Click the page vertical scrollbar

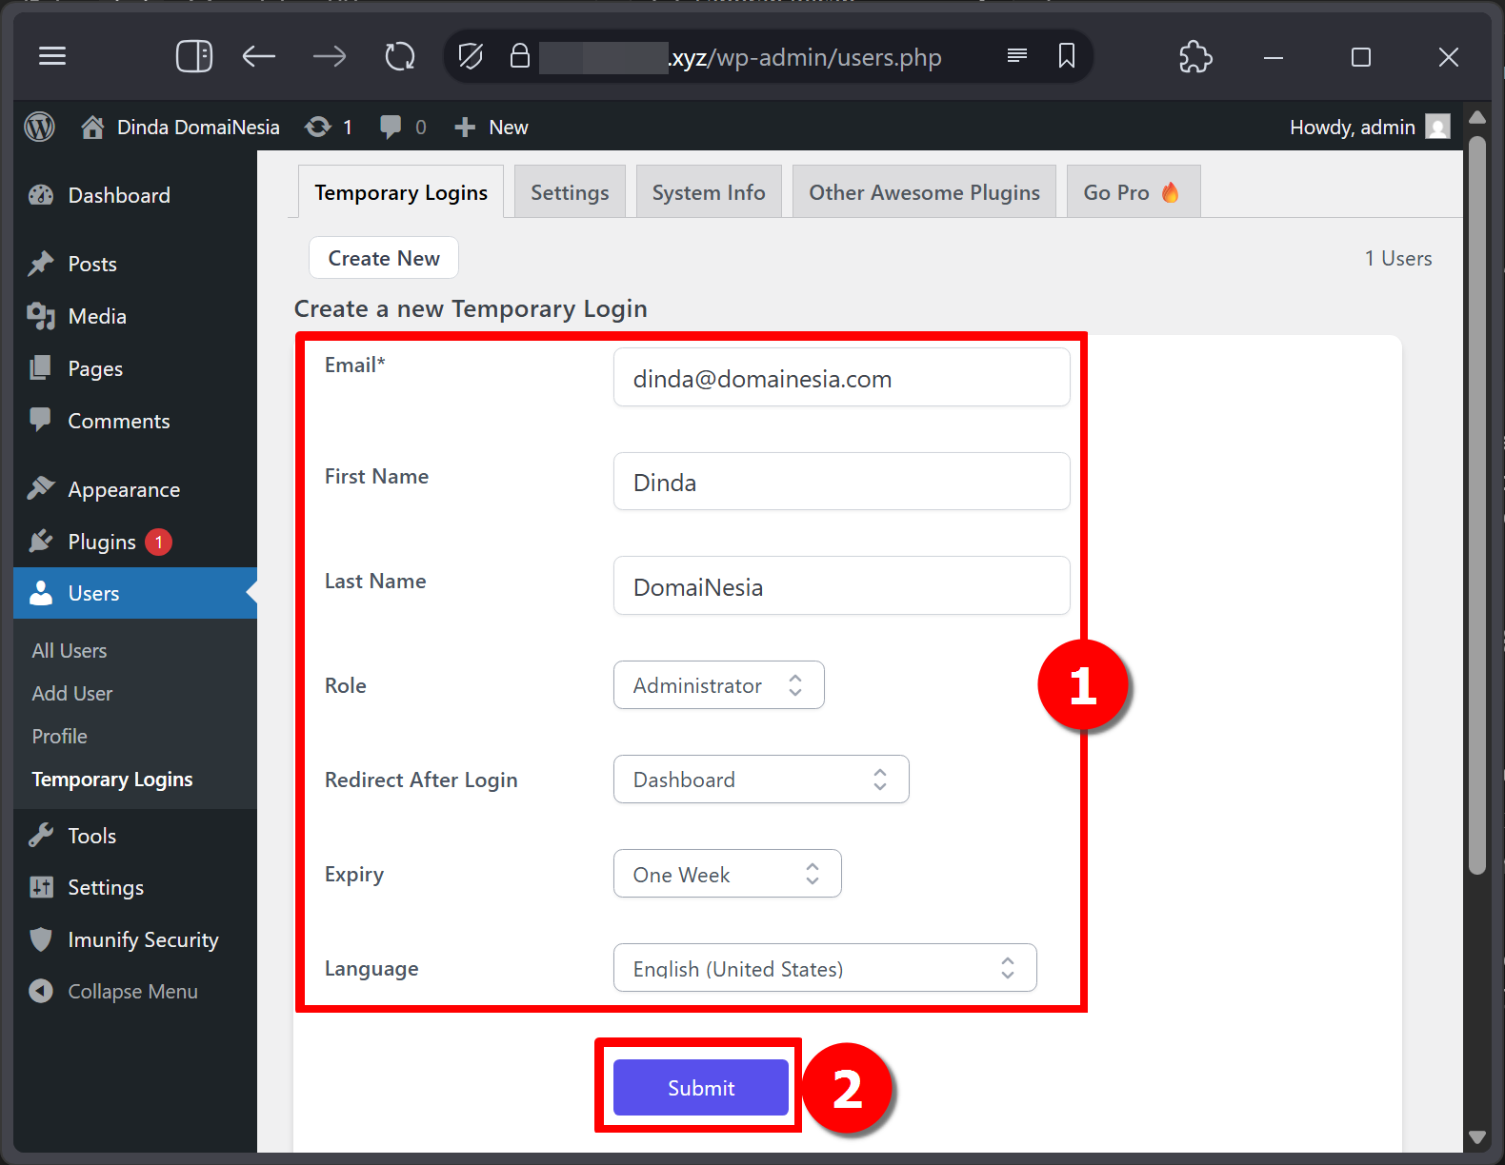1477,504
